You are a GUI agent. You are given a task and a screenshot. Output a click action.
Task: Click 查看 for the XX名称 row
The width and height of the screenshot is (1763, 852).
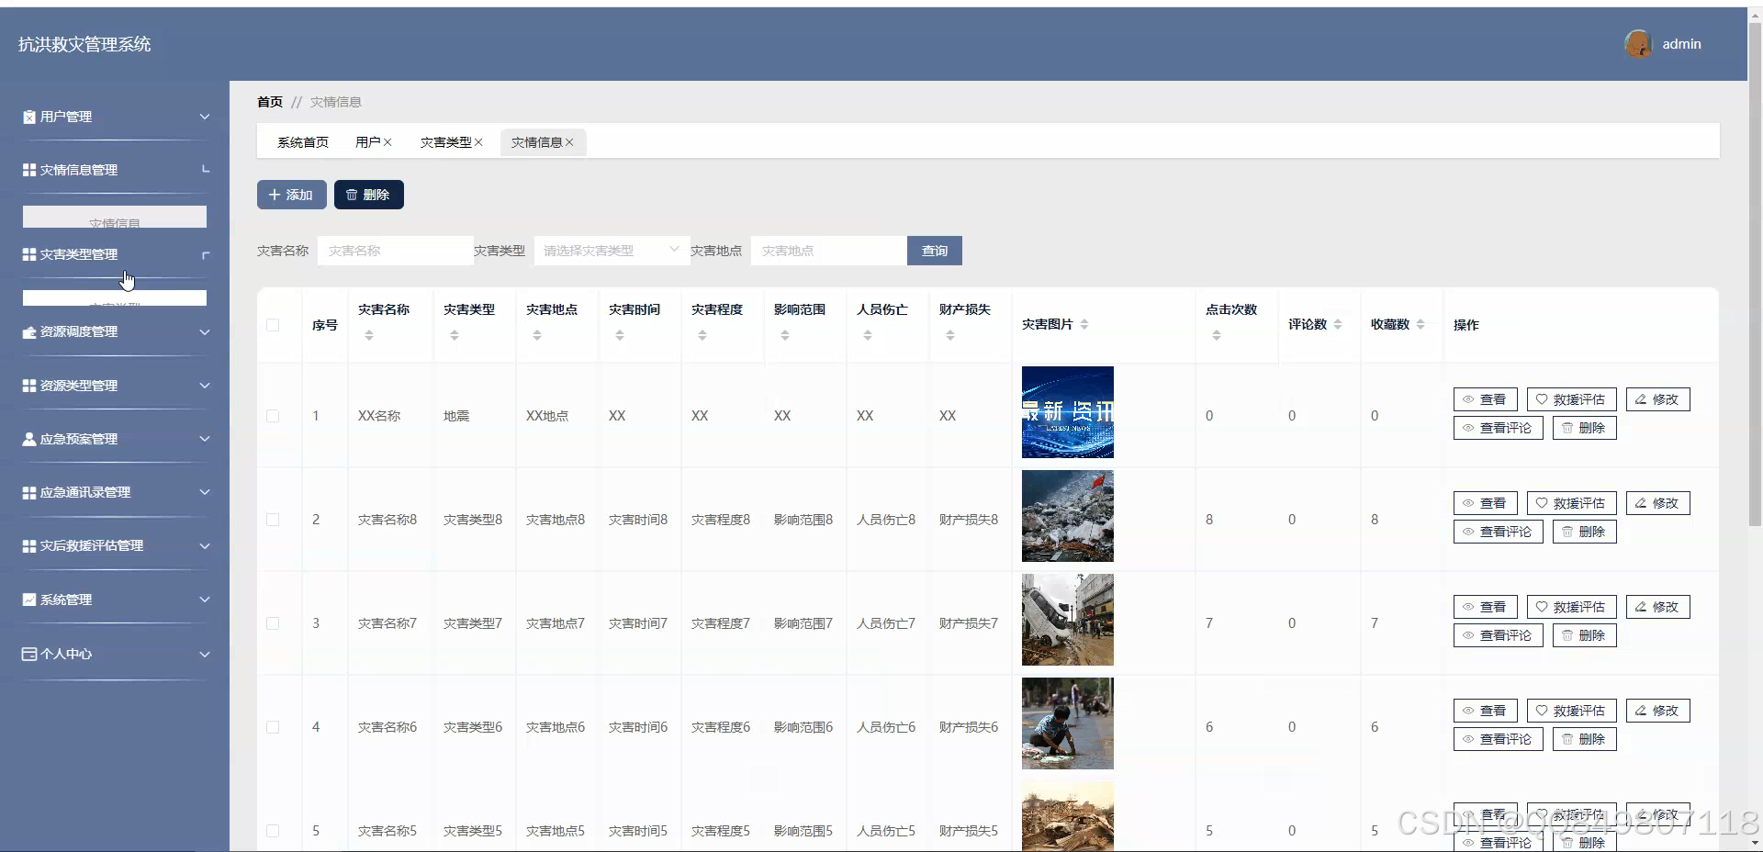tap(1486, 399)
